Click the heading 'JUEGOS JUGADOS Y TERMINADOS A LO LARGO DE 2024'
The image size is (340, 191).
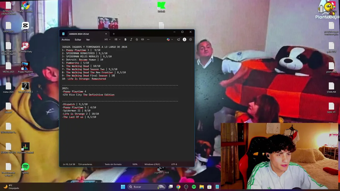[95, 47]
